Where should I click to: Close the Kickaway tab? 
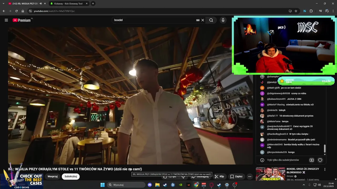87,4
